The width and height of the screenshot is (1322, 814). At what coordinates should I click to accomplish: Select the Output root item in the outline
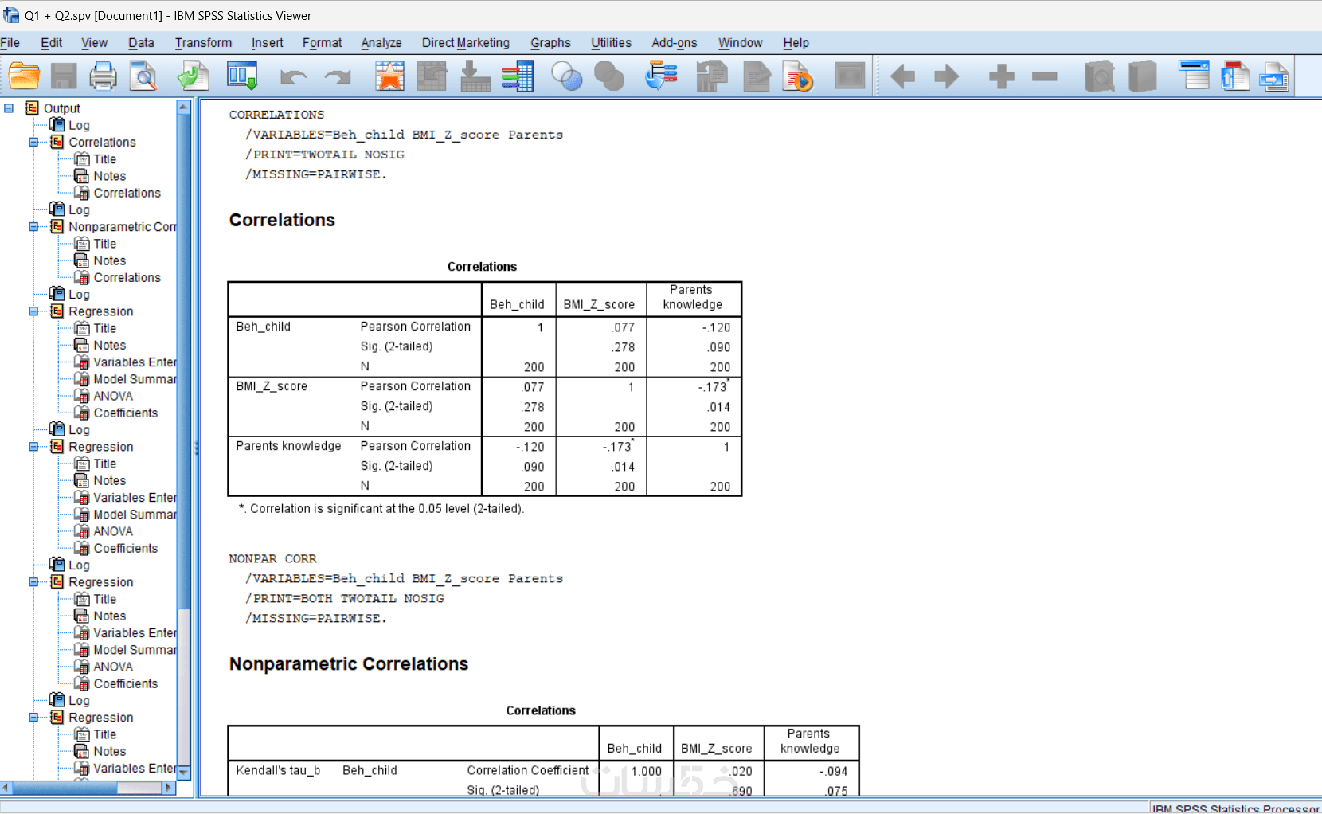tap(62, 108)
